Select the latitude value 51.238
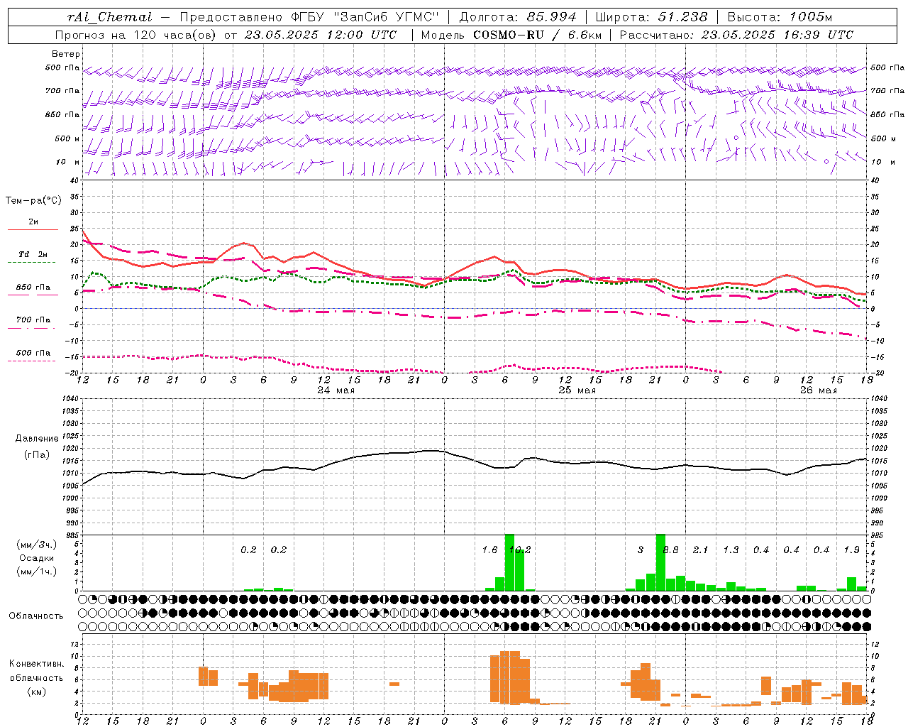 (682, 17)
